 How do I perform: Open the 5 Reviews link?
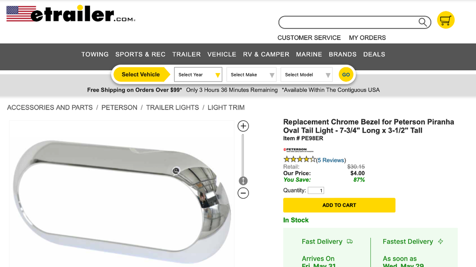pyautogui.click(x=331, y=160)
